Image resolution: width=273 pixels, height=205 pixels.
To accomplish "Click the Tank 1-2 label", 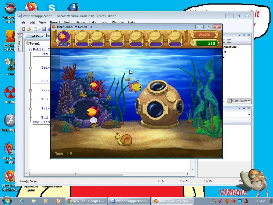I will tap(63, 154).
